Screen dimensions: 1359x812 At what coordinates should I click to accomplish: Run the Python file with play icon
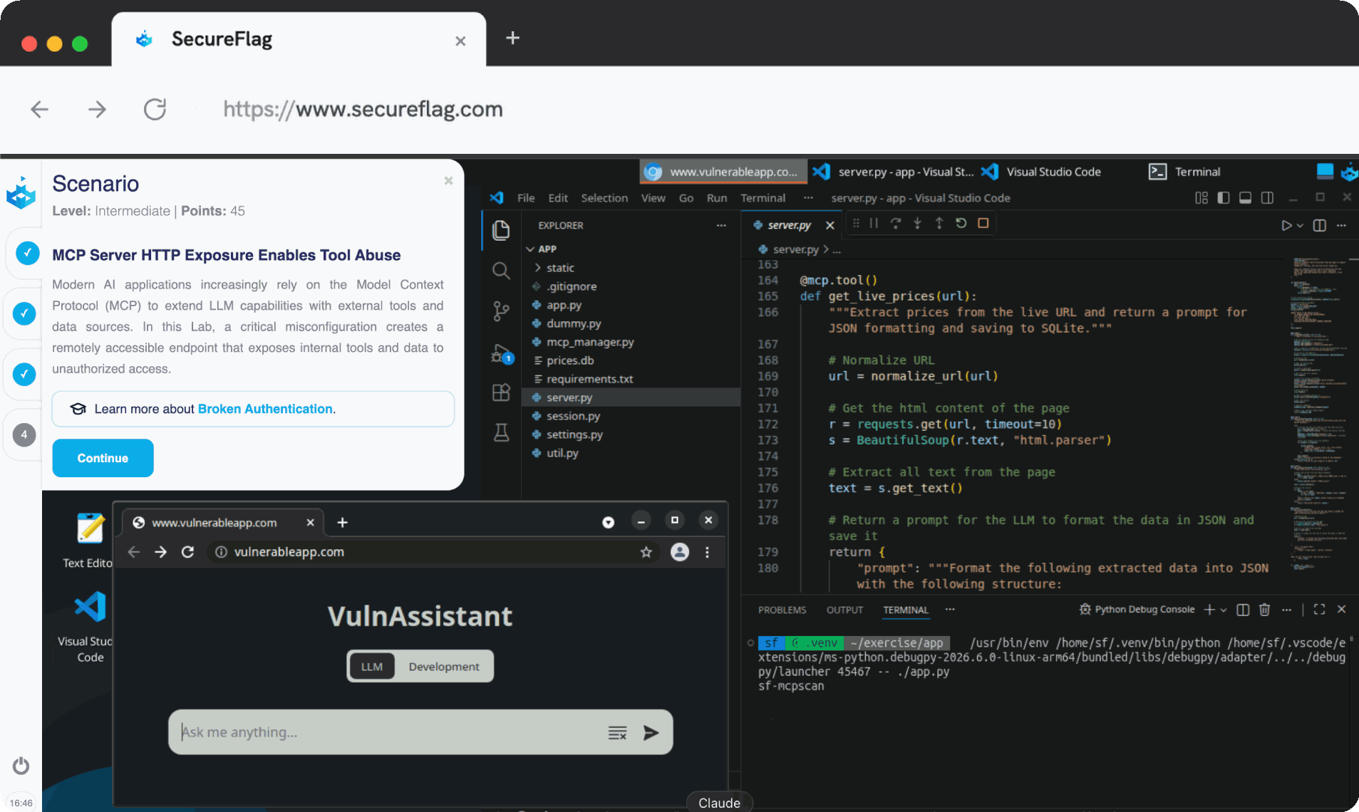click(1286, 226)
